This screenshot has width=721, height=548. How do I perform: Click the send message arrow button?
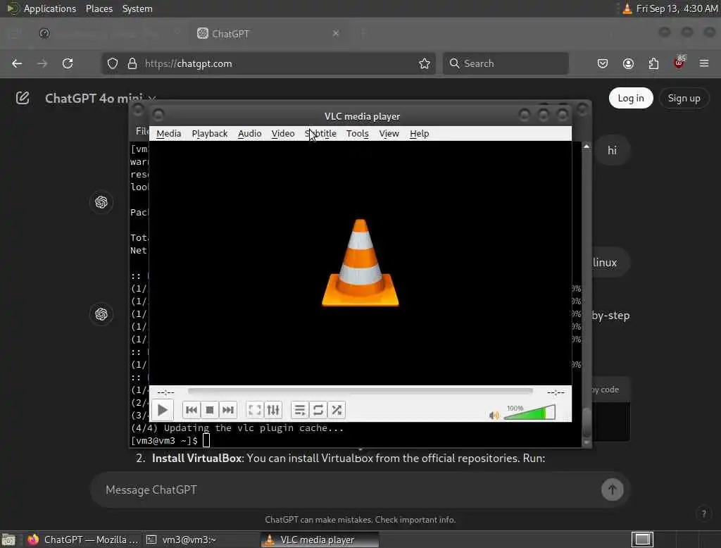coord(612,490)
